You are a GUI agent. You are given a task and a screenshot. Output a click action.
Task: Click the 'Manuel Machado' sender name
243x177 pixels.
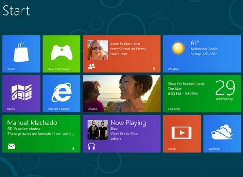coord(32,123)
